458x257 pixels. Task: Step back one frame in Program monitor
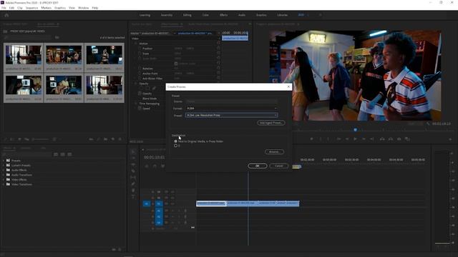[347, 139]
